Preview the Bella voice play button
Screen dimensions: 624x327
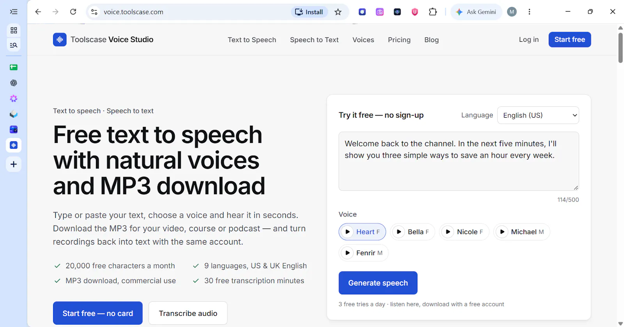pyautogui.click(x=399, y=232)
